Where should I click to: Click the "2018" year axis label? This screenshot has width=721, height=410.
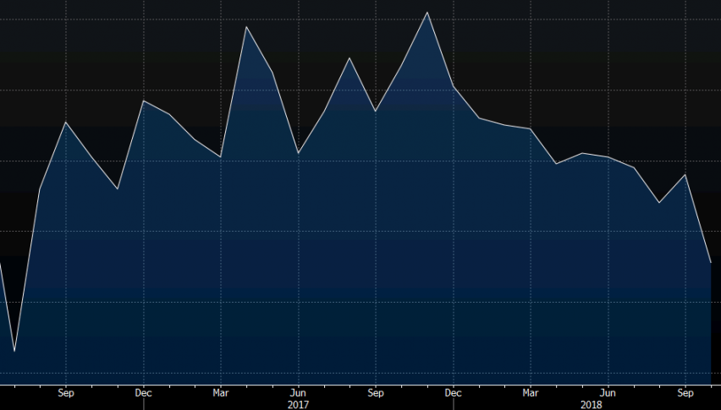[x=591, y=405]
